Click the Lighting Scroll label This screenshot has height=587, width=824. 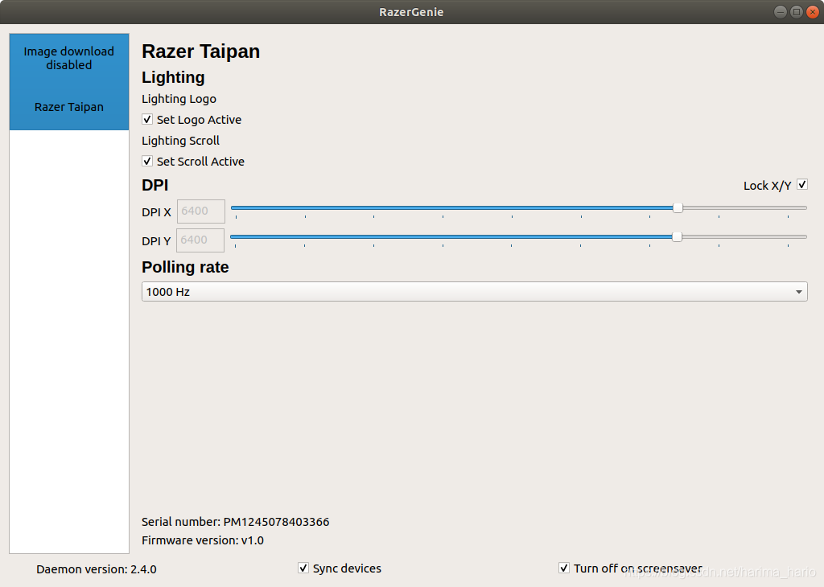click(x=181, y=141)
